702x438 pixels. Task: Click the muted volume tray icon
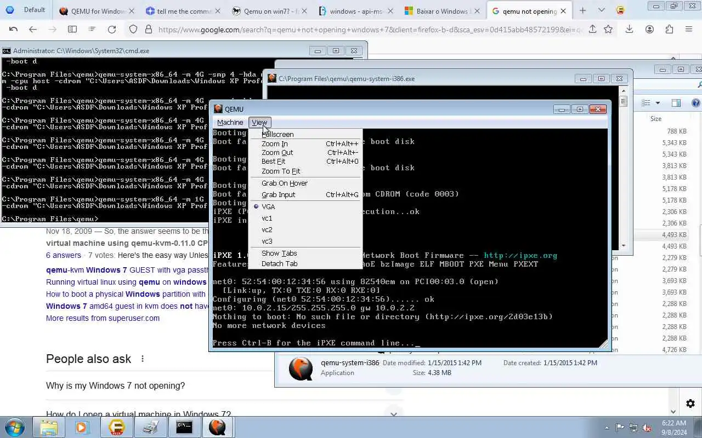pyautogui.click(x=647, y=428)
